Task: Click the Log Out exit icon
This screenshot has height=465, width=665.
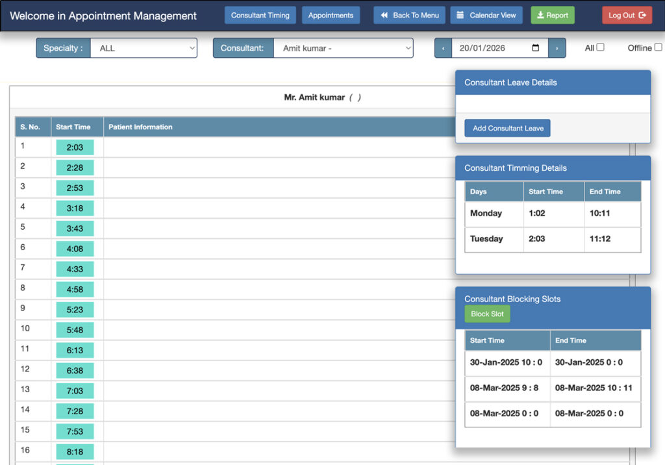Action: point(642,16)
